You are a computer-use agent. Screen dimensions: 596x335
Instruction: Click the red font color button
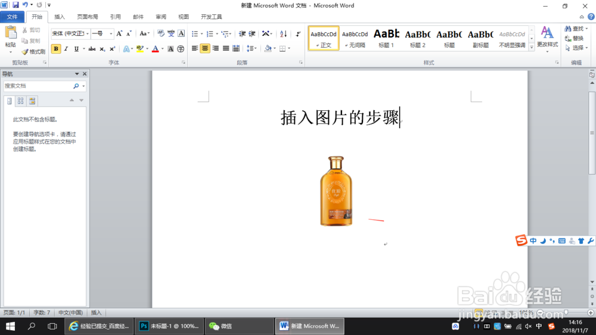coord(155,49)
